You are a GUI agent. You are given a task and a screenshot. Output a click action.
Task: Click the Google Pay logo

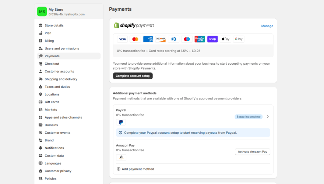239,39
